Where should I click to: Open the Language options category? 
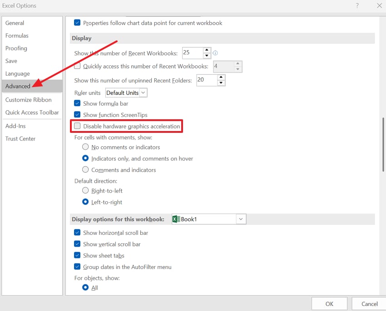(x=32, y=73)
